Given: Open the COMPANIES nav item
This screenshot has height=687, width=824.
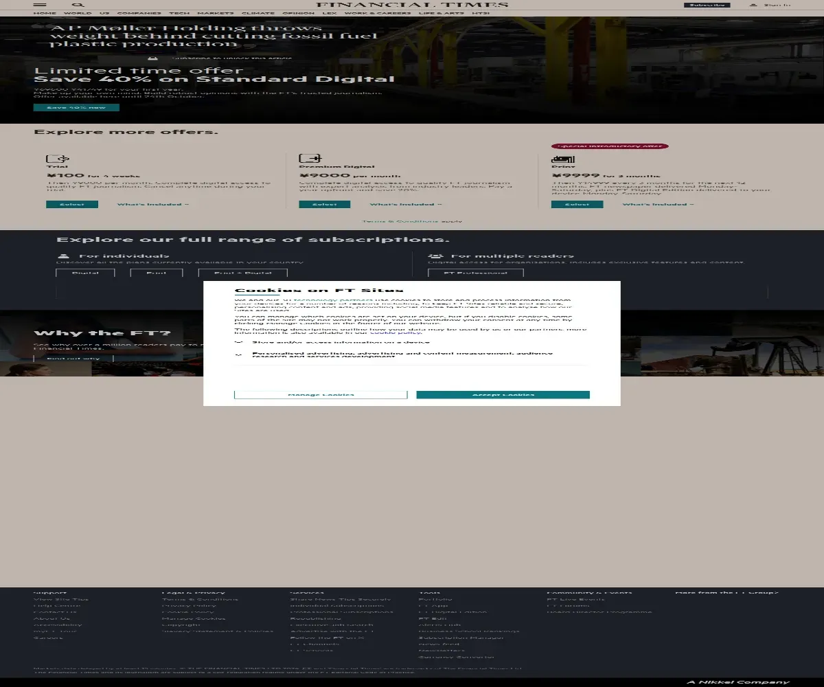Looking at the screenshot, I should click(x=139, y=13).
